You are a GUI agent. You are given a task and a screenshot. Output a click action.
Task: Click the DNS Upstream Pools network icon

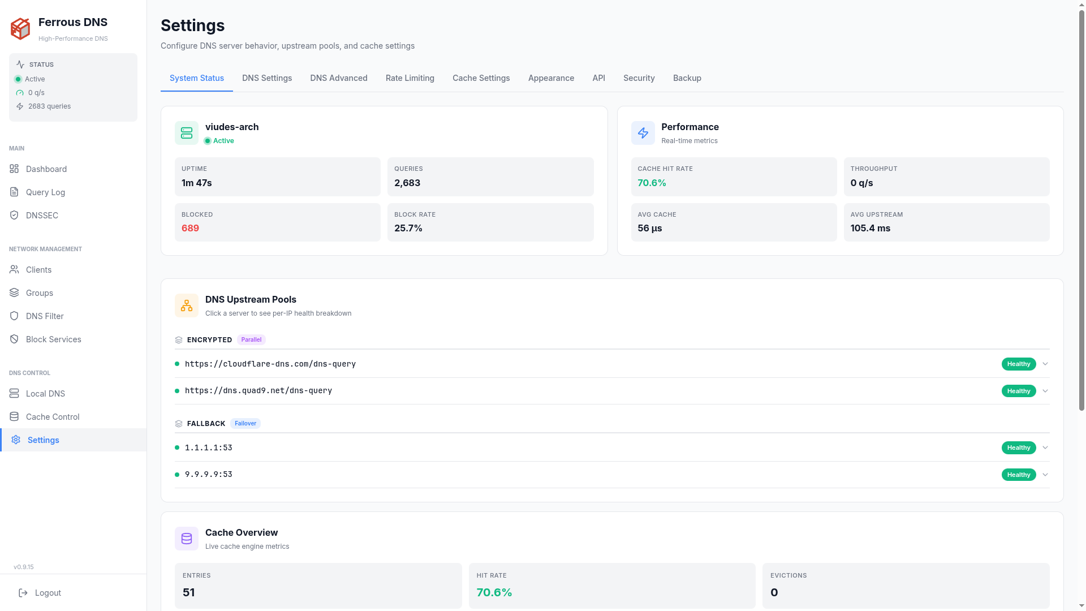point(187,305)
